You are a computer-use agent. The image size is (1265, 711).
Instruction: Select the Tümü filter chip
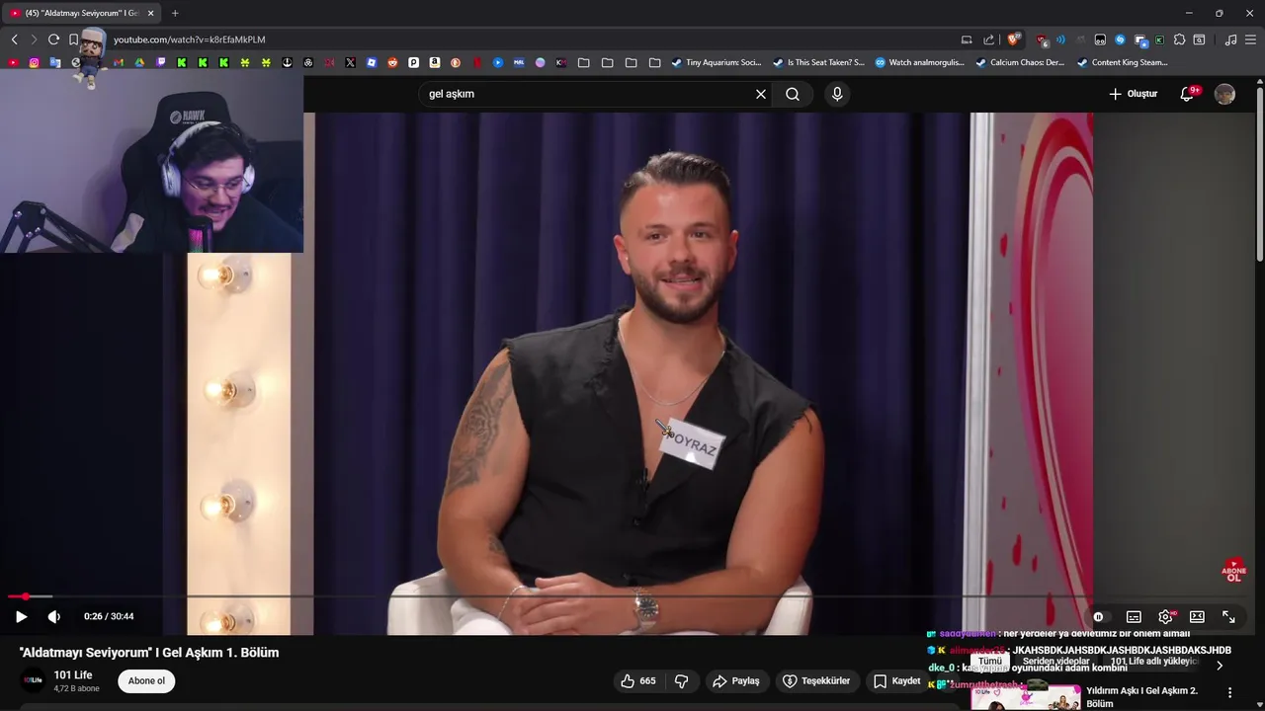click(989, 662)
